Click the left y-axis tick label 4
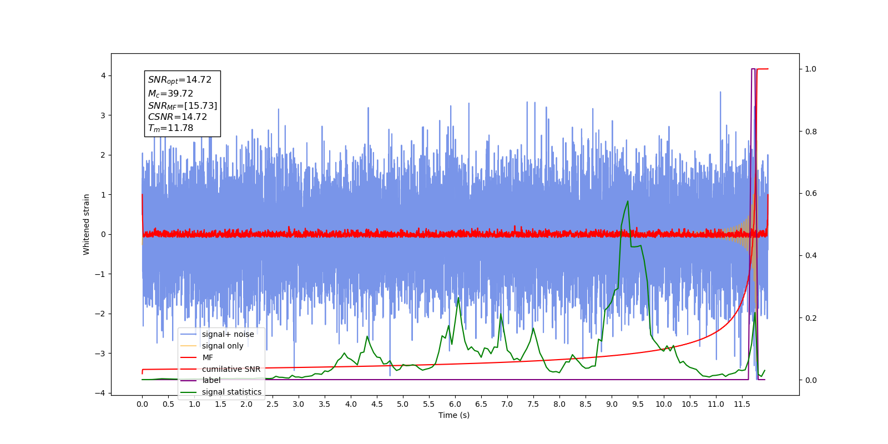 (103, 75)
